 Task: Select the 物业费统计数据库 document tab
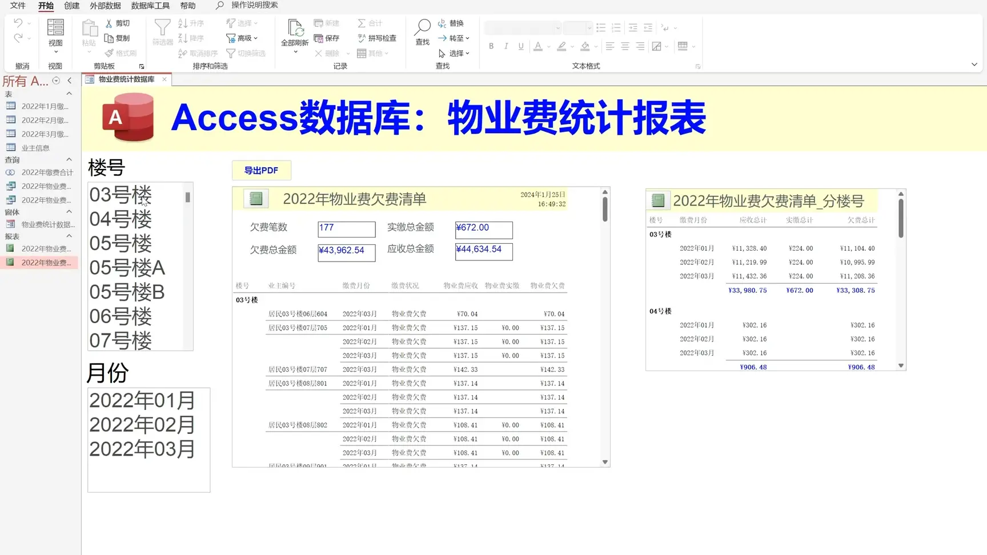point(126,79)
